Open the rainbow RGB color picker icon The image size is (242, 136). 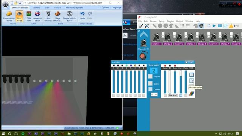point(192,94)
